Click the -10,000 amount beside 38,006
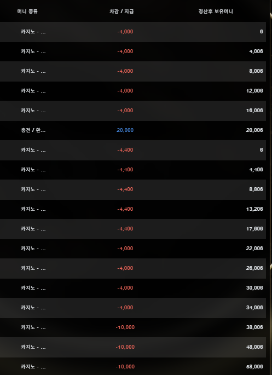 click(x=125, y=327)
